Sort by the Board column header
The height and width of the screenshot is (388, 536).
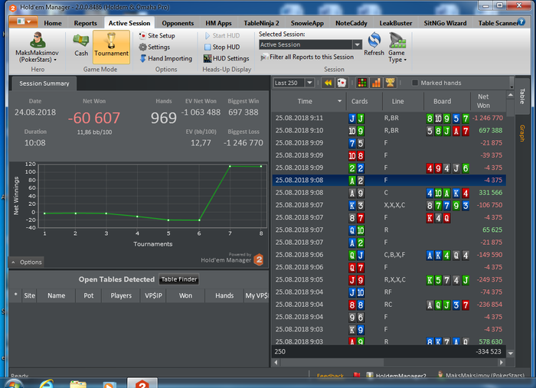pos(446,102)
